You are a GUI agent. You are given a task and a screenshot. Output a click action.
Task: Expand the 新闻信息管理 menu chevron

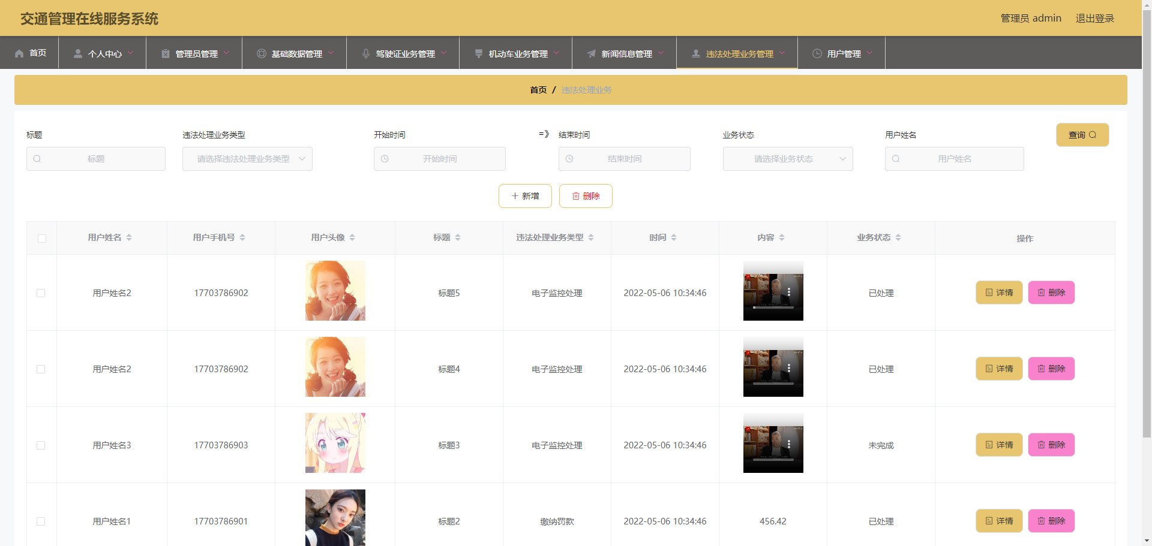pos(661,53)
